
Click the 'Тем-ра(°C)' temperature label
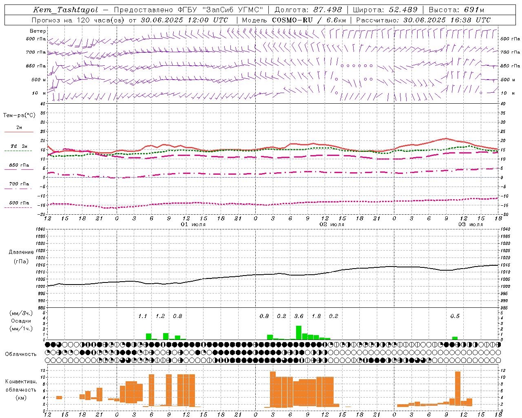coord(19,116)
